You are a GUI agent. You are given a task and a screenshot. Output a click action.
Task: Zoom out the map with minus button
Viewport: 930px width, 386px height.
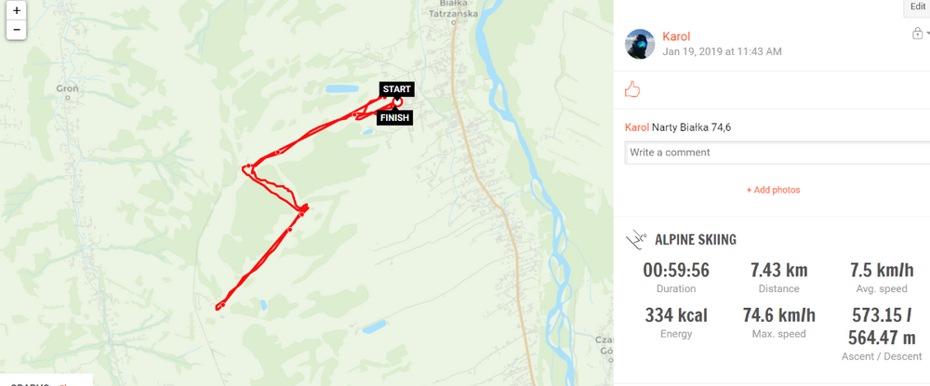tap(16, 30)
